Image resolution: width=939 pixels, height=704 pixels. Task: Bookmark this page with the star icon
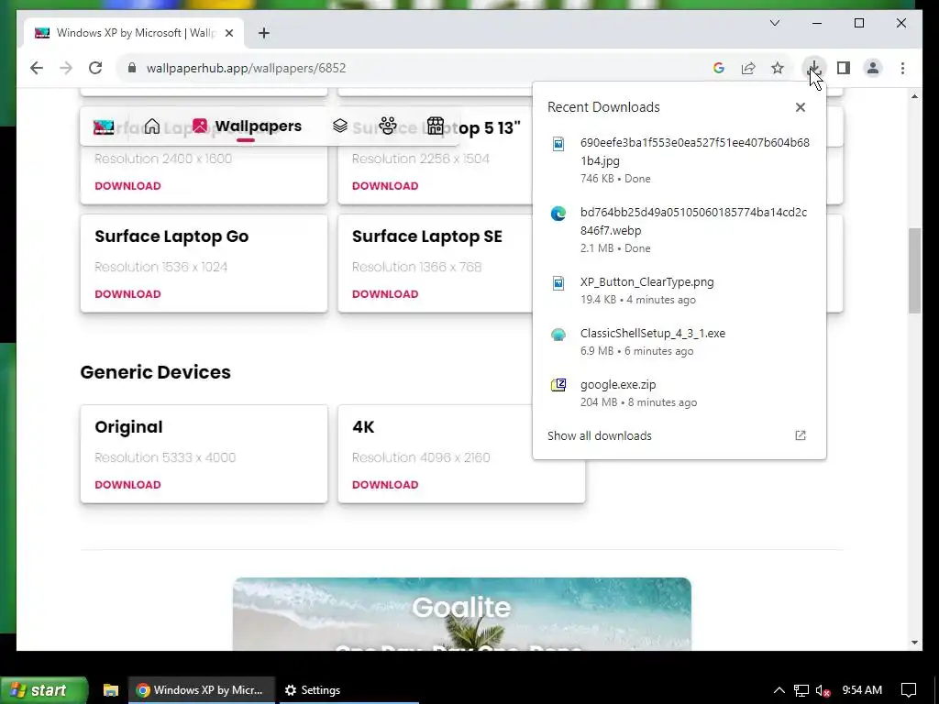(x=778, y=68)
